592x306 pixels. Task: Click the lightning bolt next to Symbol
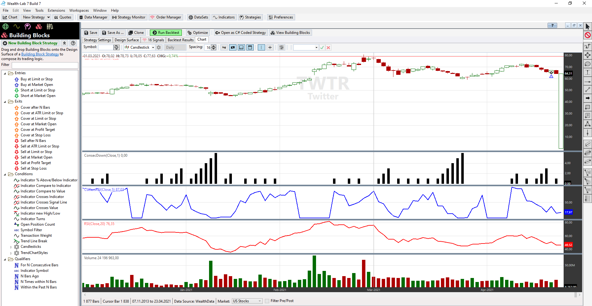pyautogui.click(x=116, y=47)
